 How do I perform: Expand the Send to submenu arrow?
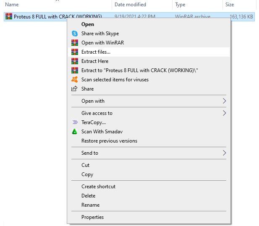click(x=224, y=153)
